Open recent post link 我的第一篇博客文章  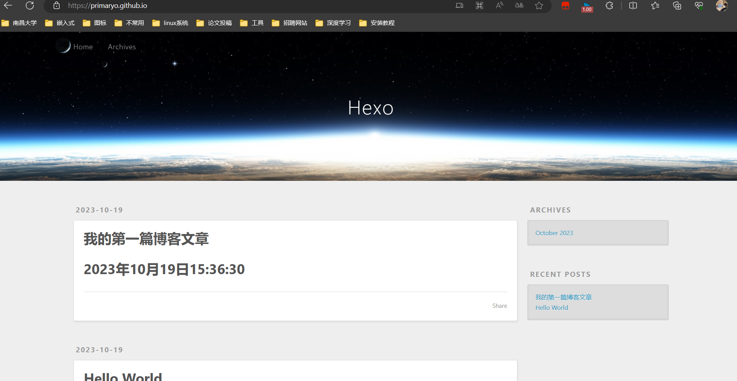(563, 297)
